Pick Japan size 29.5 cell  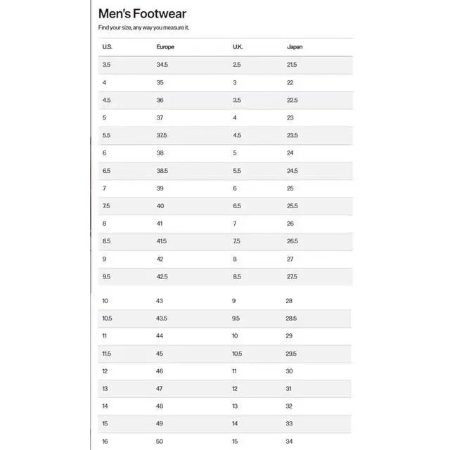click(x=292, y=354)
